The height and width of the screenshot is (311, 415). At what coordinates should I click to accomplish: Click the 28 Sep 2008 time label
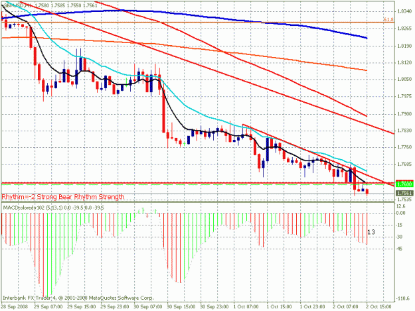[14, 307]
